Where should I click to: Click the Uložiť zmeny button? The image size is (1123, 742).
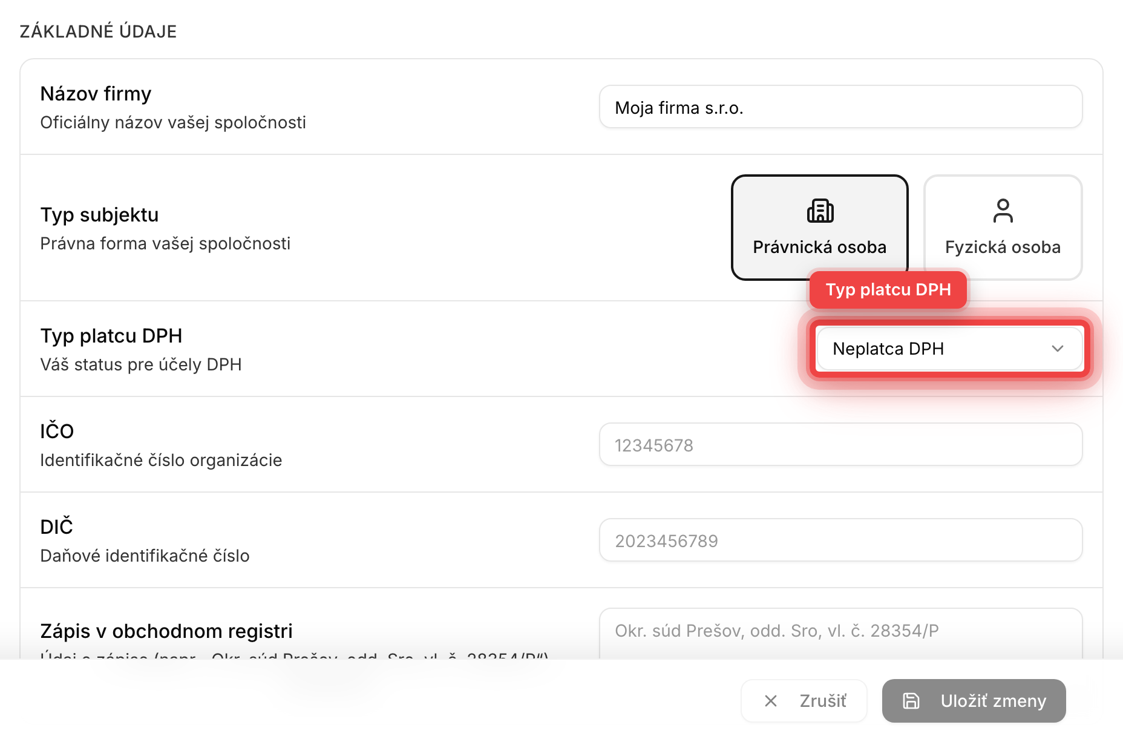point(974,701)
